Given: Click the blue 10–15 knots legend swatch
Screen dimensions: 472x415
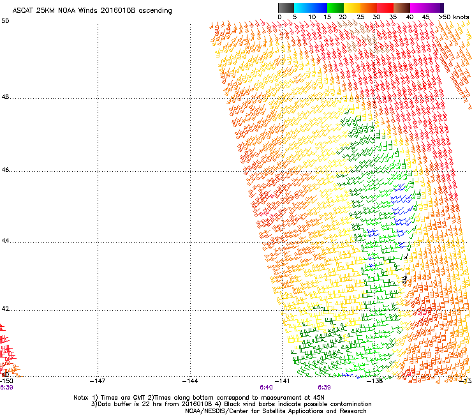Looking at the screenshot, I should click(x=319, y=8).
